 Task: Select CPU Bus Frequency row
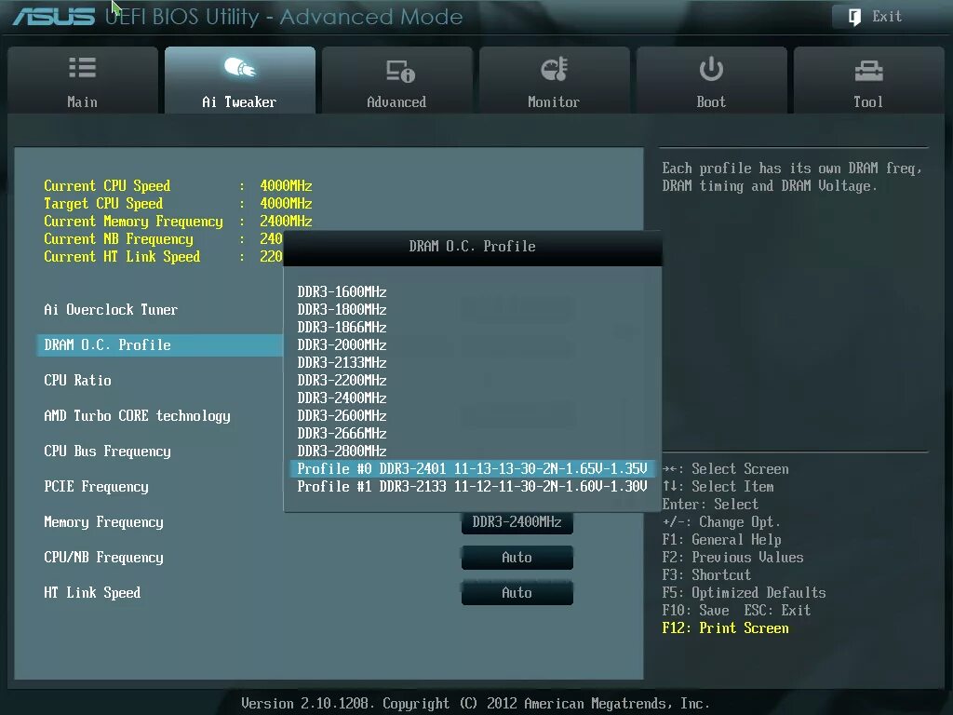[x=108, y=452]
